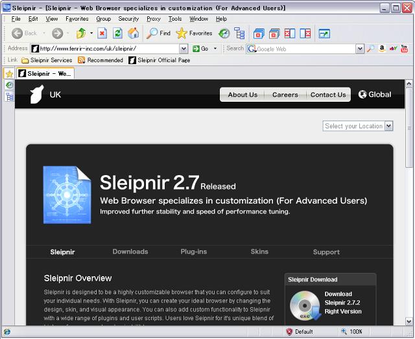Switch to the Skins page tab

coord(259,251)
